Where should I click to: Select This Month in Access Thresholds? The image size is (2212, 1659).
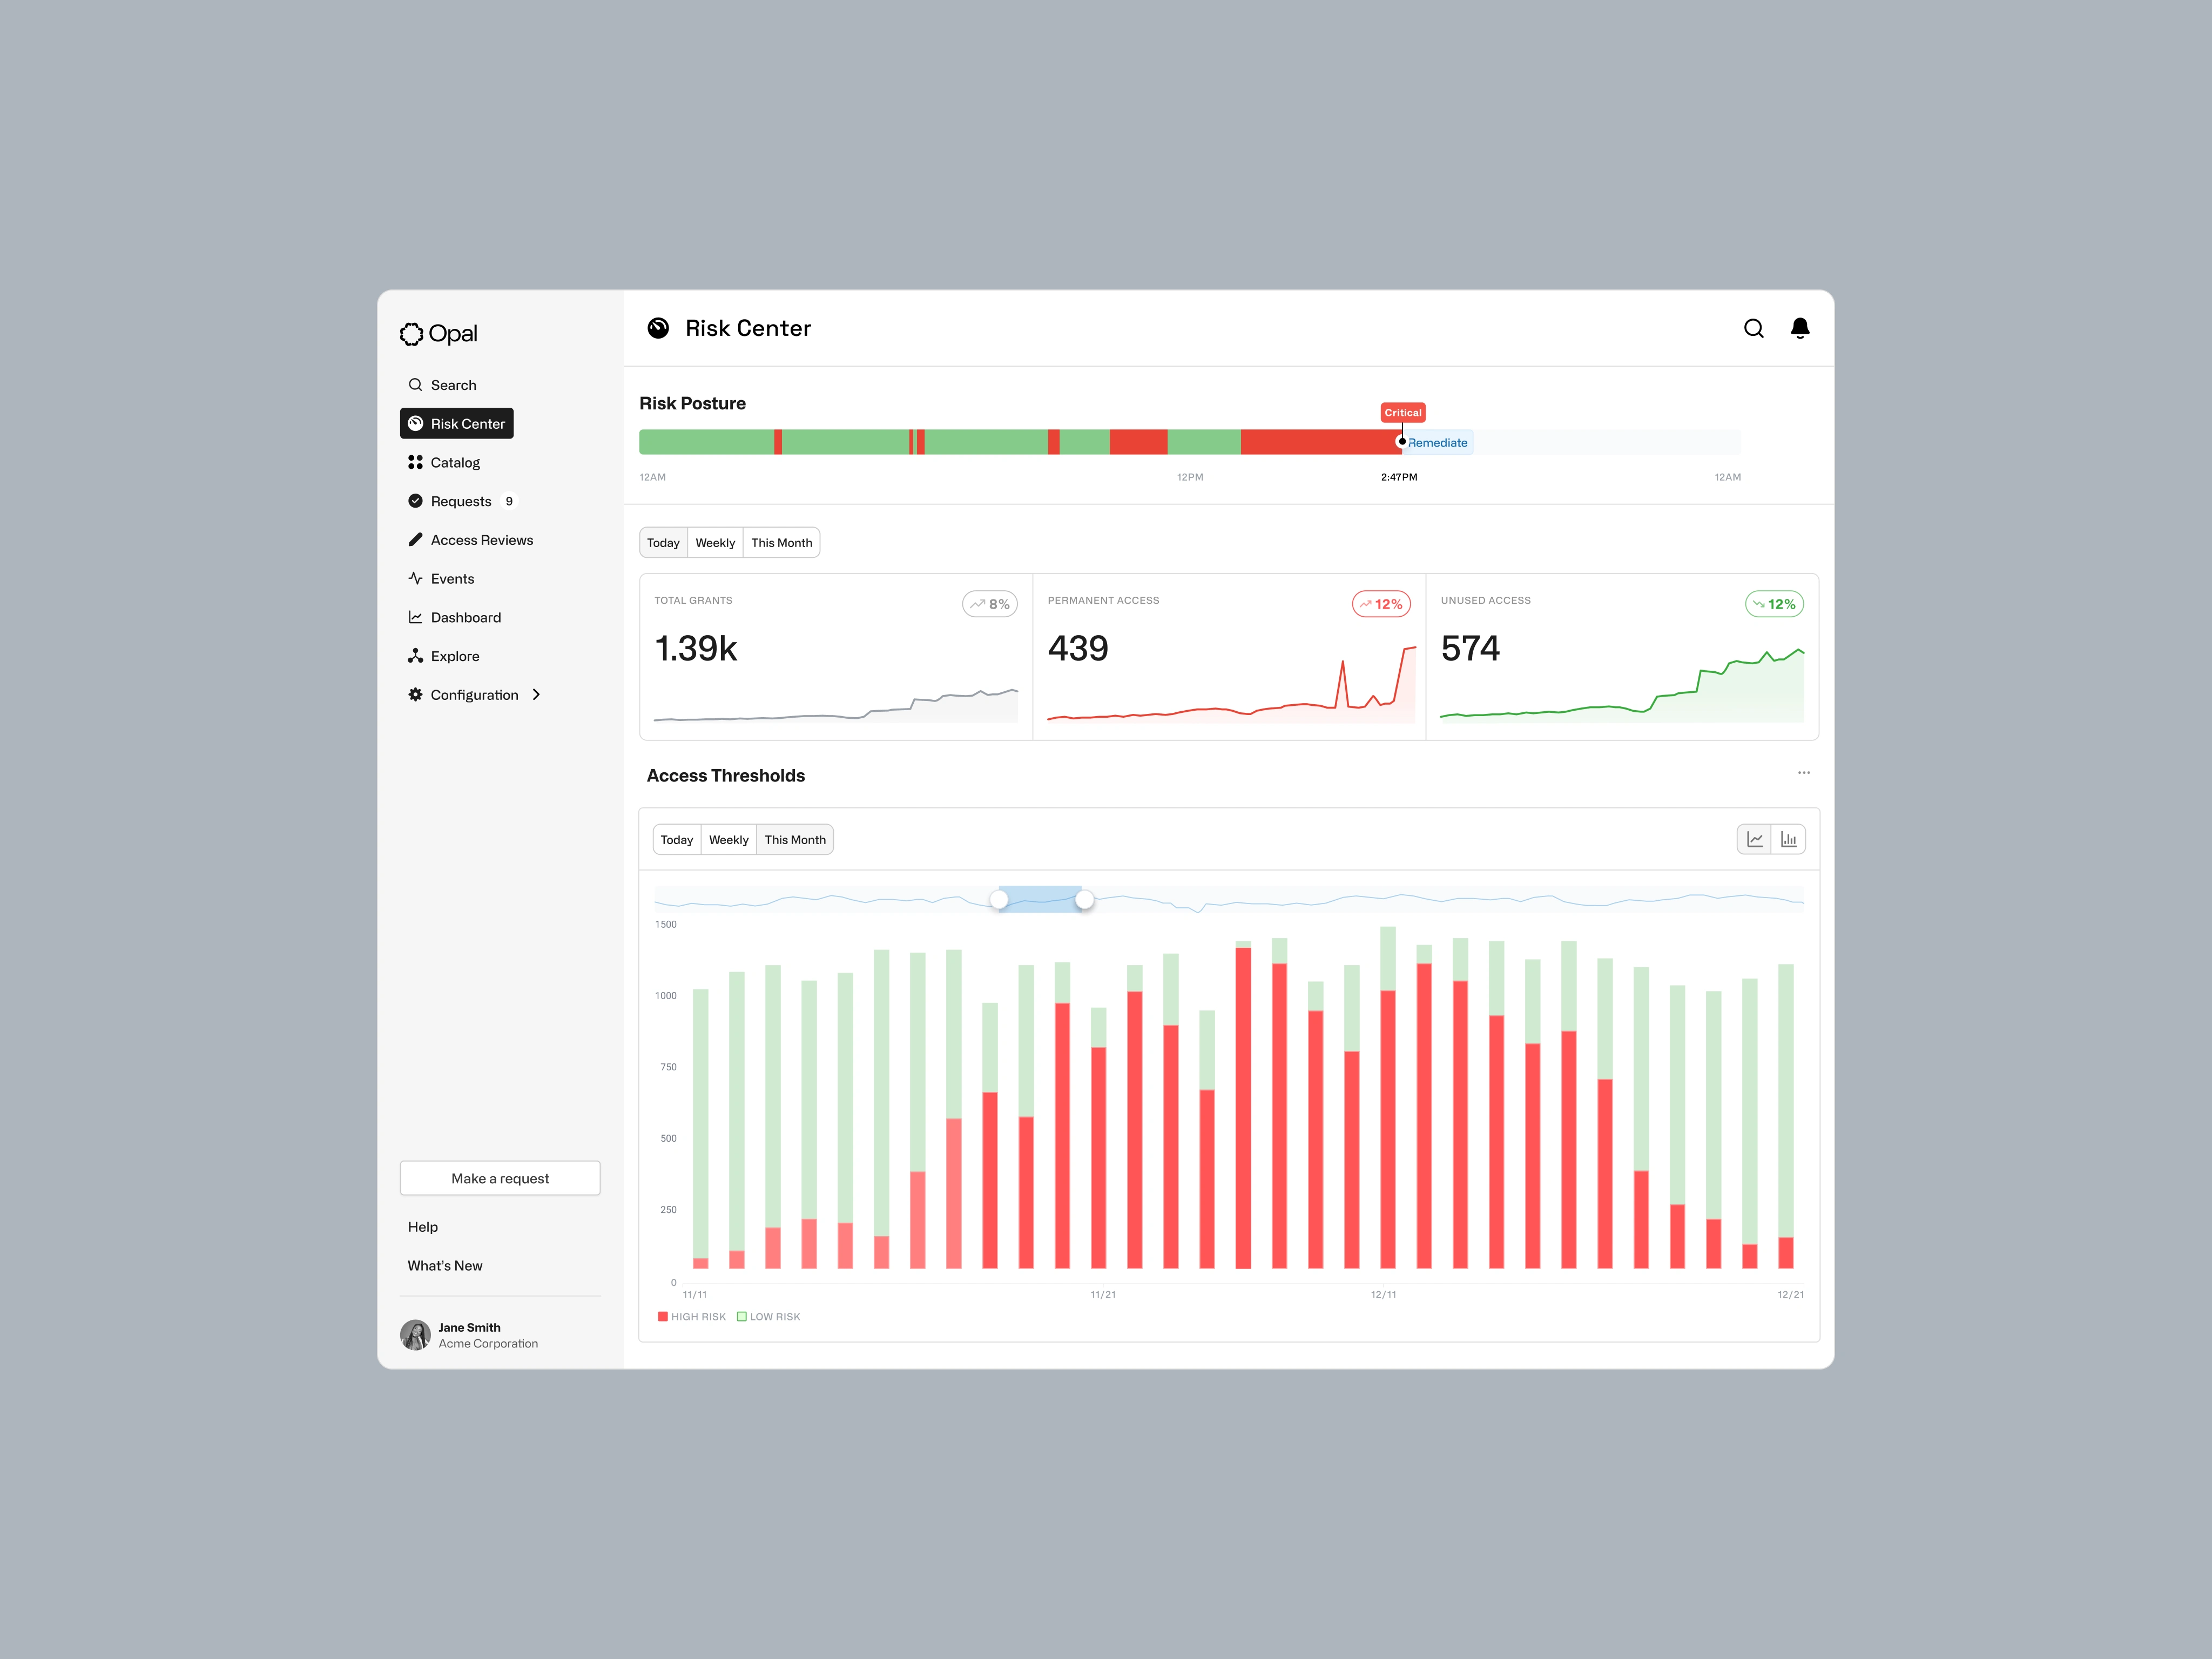794,840
